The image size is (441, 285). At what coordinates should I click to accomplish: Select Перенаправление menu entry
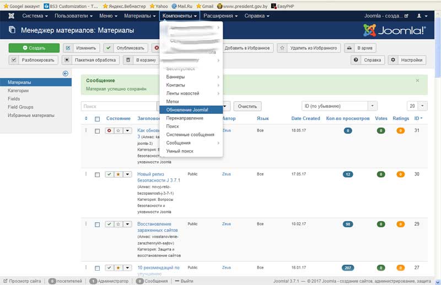pyautogui.click(x=191, y=118)
